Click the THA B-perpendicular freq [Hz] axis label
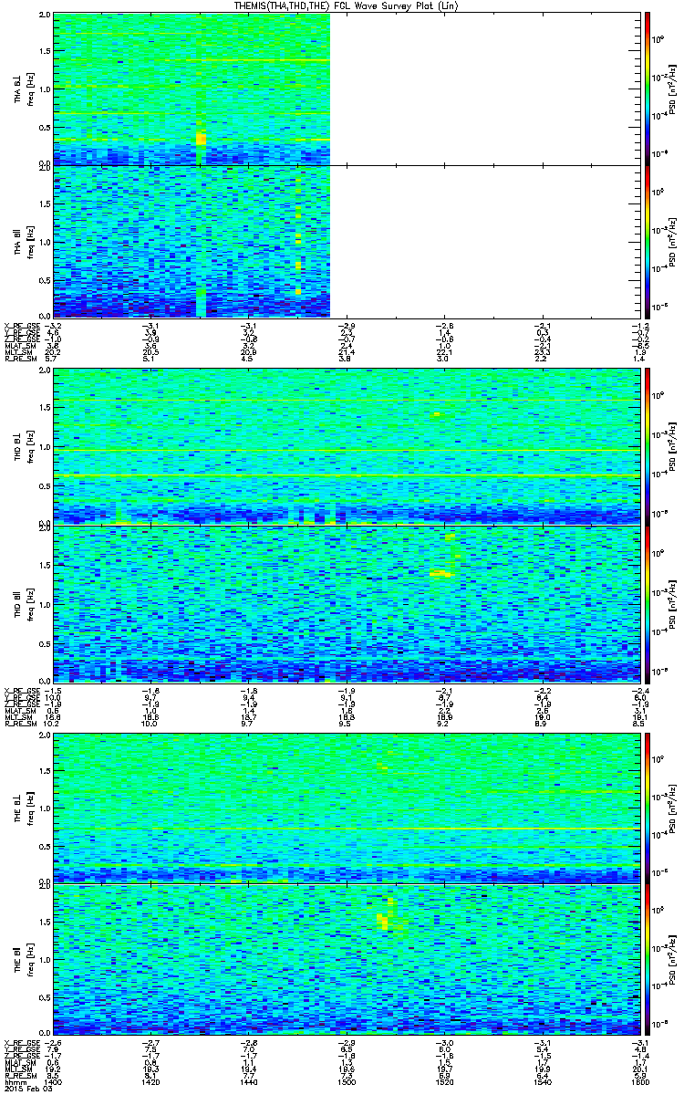684x1095 pixels. tap(28, 89)
